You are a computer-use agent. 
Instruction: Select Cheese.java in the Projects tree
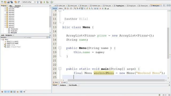coord(14,29)
